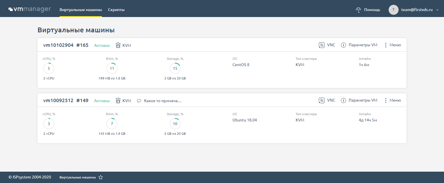
Task: Click the vmmanager logo
Action: tap(30, 9)
